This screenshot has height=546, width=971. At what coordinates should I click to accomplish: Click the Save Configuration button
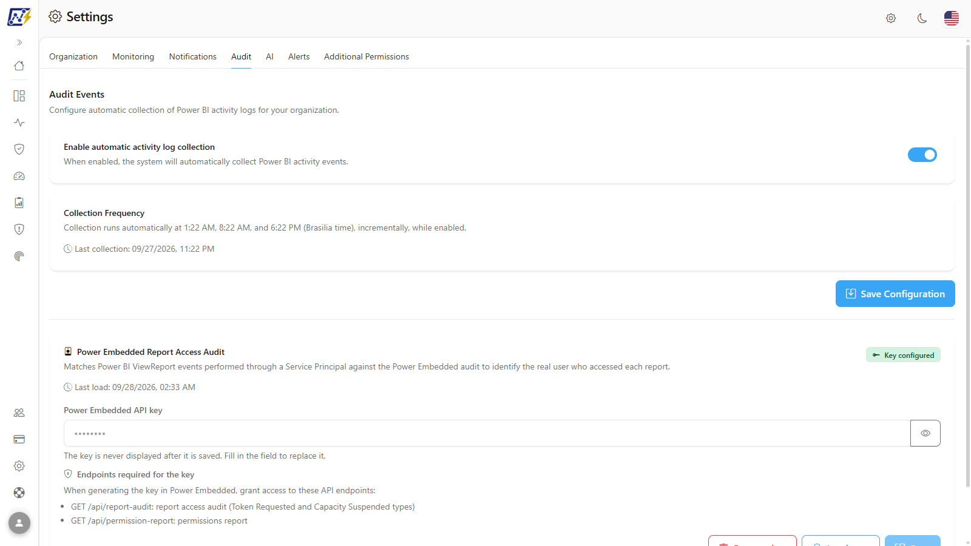(895, 294)
